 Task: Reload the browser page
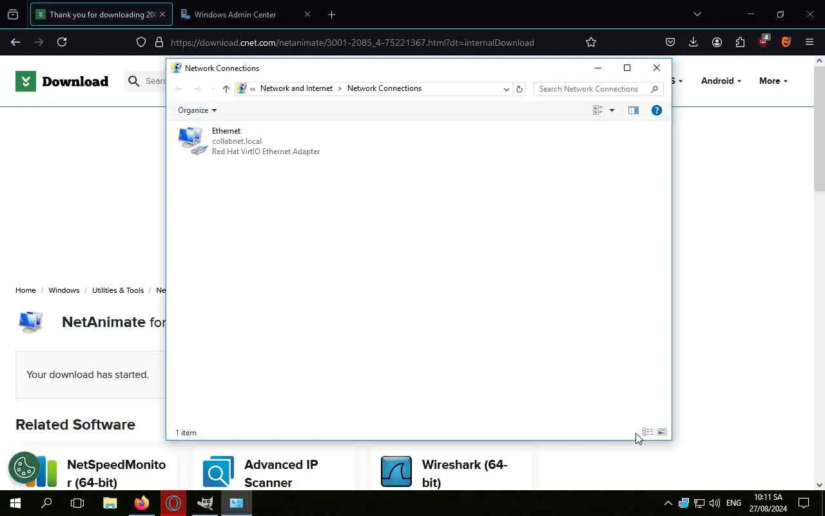[62, 42]
